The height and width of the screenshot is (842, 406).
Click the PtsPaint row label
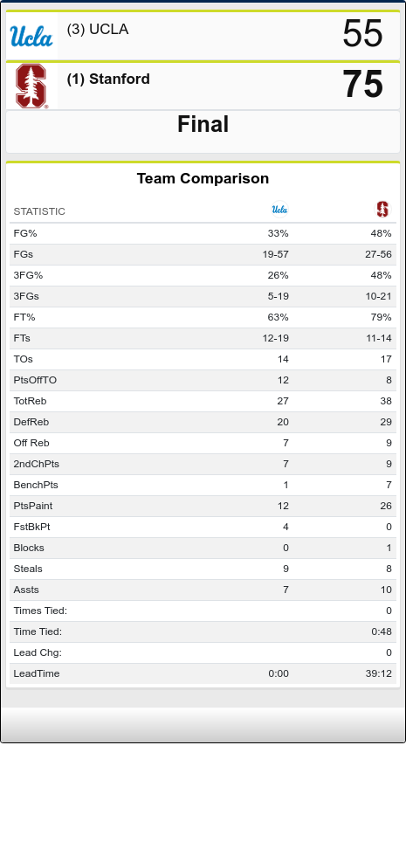coord(33,506)
